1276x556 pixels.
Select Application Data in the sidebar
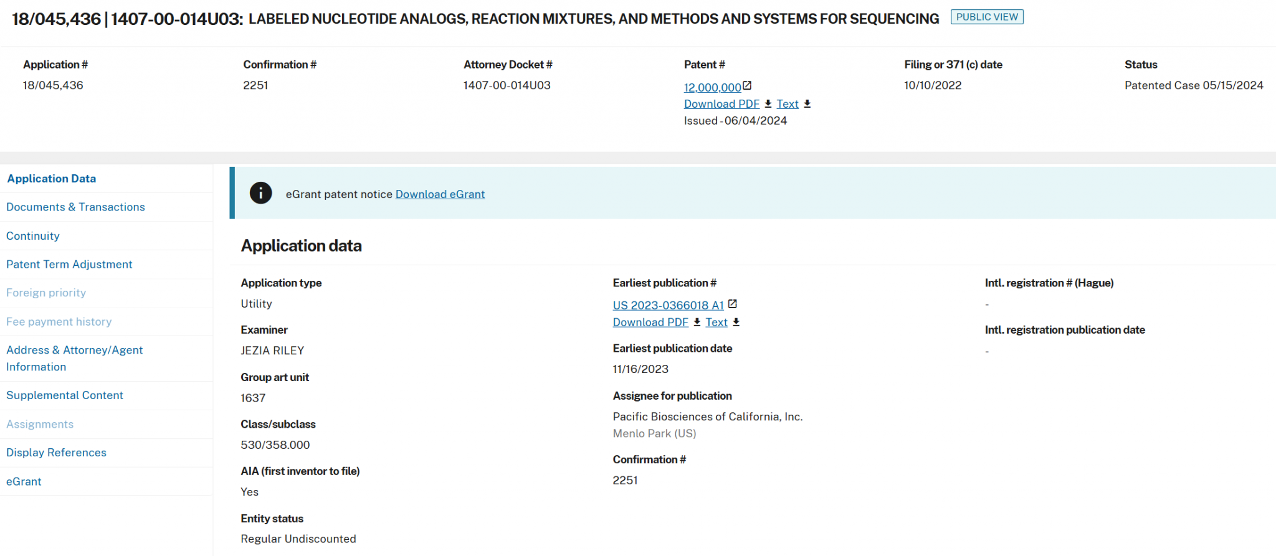(52, 179)
